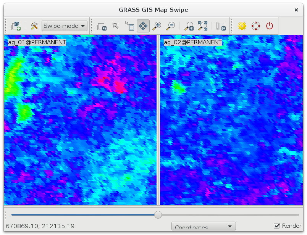Viewport: 307px width, 235px height.
Task: Open the Swipe mode dropdown
Action: [65, 26]
